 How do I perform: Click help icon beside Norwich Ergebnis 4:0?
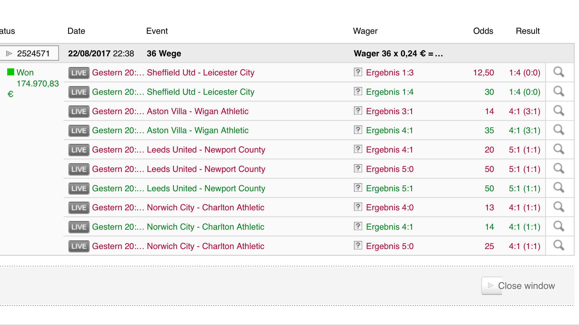click(x=358, y=207)
